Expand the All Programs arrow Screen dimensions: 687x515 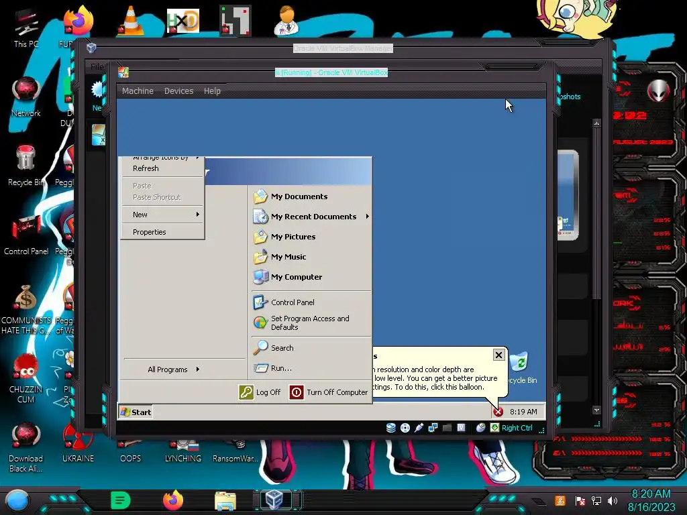pyautogui.click(x=198, y=369)
